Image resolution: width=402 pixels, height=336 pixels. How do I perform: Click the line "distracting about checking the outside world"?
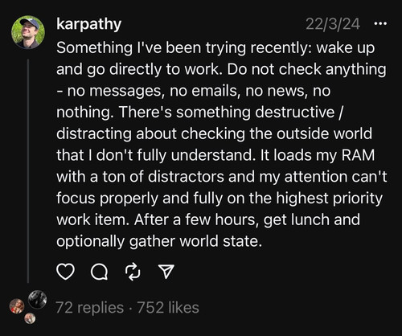tap(214, 133)
